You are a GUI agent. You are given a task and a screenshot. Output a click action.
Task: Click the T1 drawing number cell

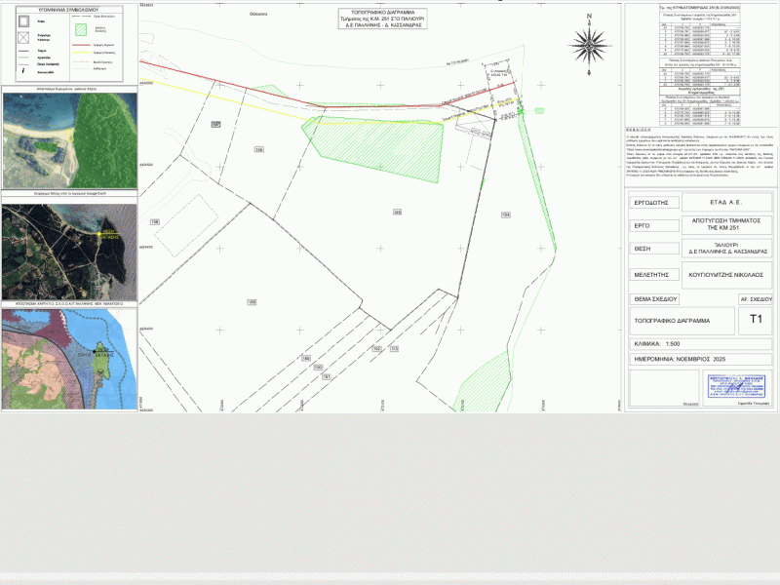pyautogui.click(x=756, y=320)
